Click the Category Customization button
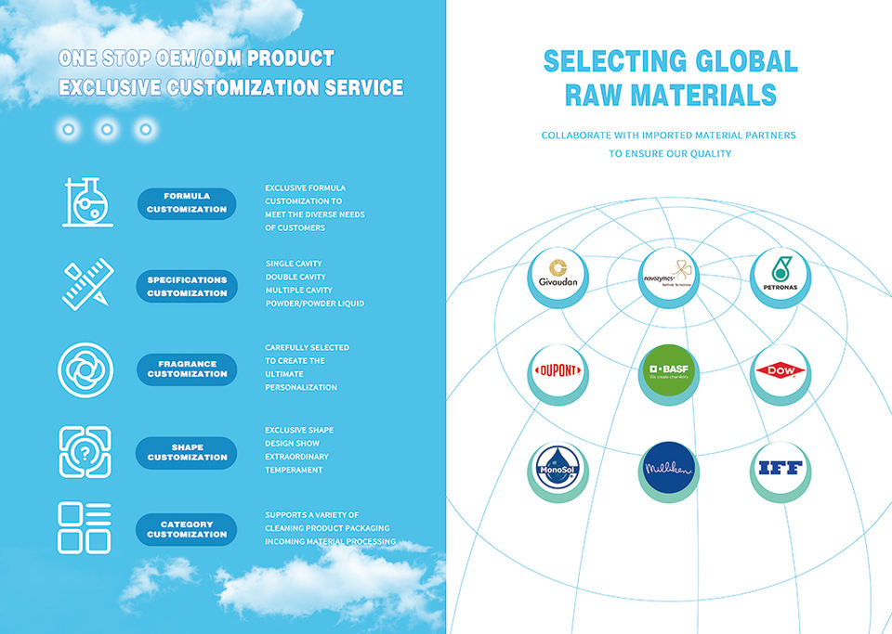Viewport: 892px width, 634px height. click(187, 529)
